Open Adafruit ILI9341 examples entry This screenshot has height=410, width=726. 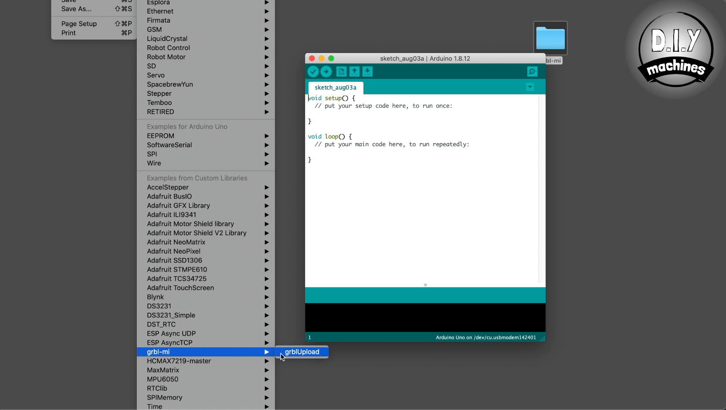tap(206, 215)
